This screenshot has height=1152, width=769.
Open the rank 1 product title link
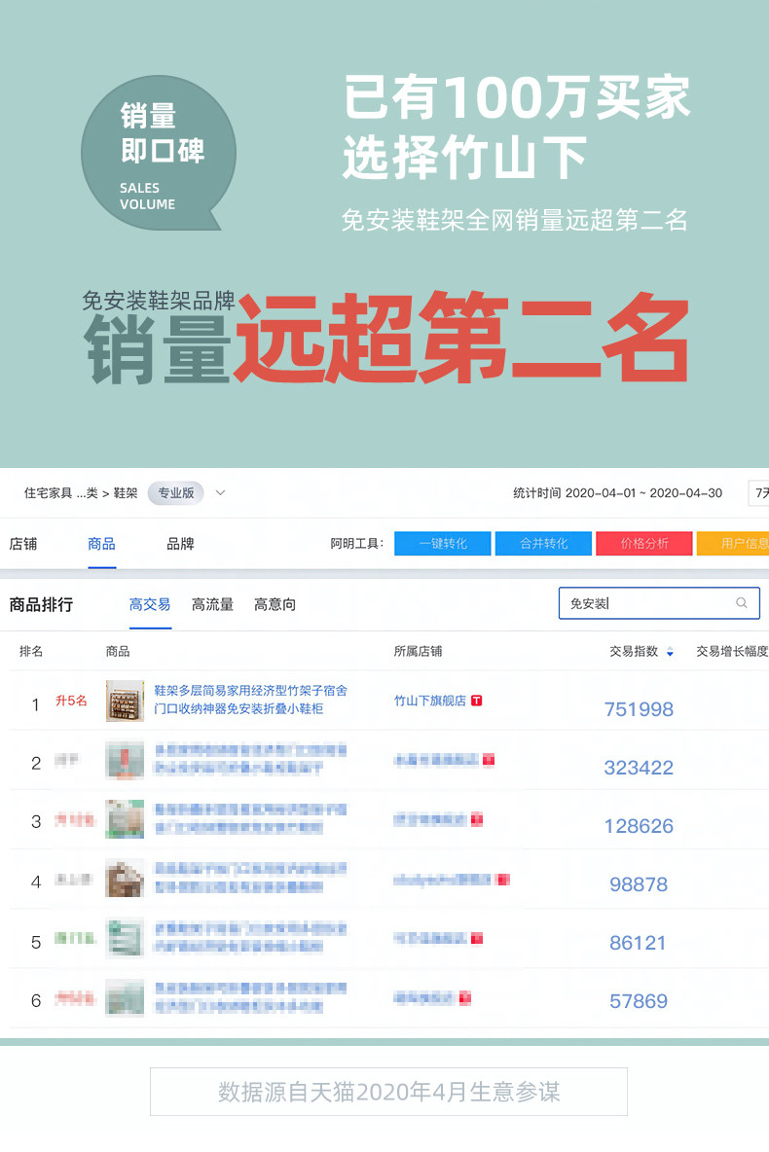(x=250, y=700)
